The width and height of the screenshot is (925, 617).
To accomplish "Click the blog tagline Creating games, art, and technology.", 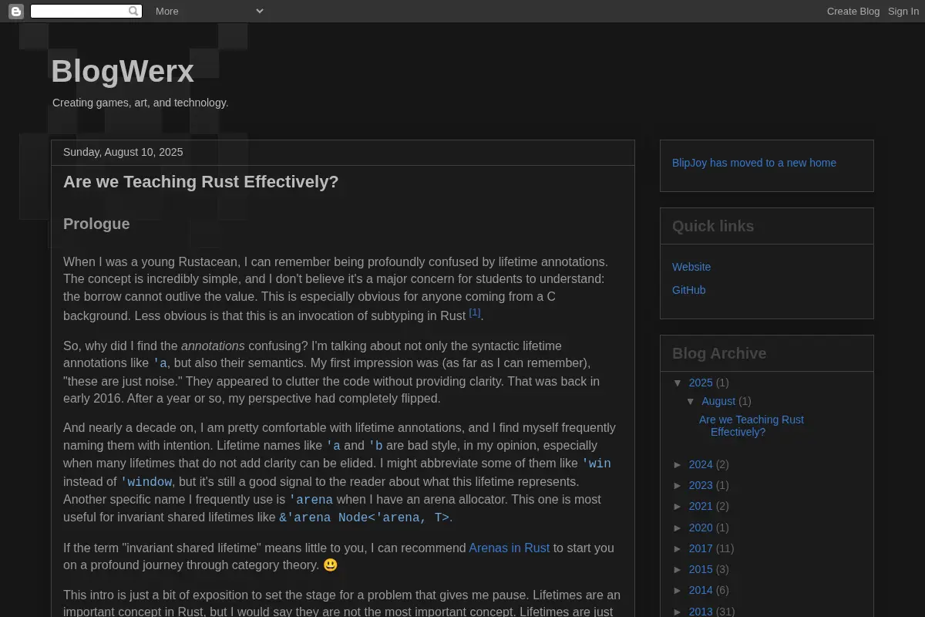I will [140, 103].
